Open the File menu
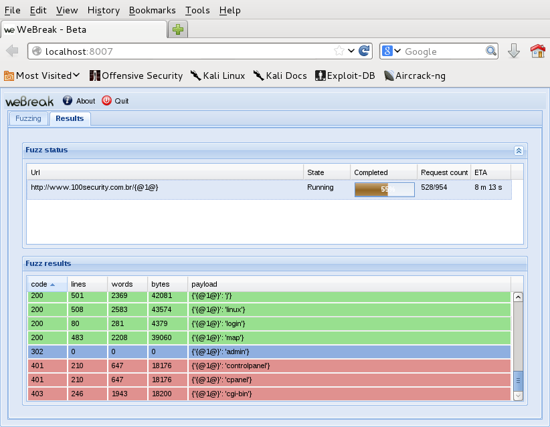Viewport: 550px width, 427px height. [x=12, y=11]
